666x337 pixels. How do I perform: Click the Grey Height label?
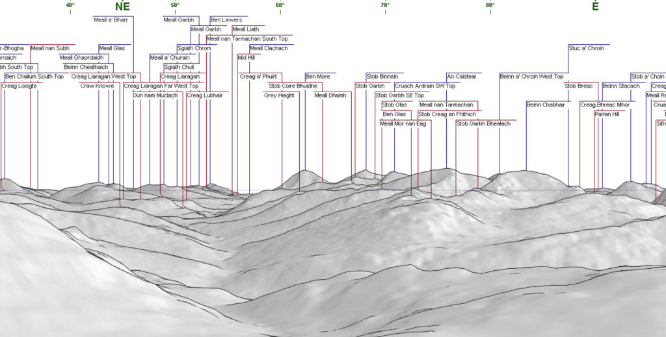point(279,95)
